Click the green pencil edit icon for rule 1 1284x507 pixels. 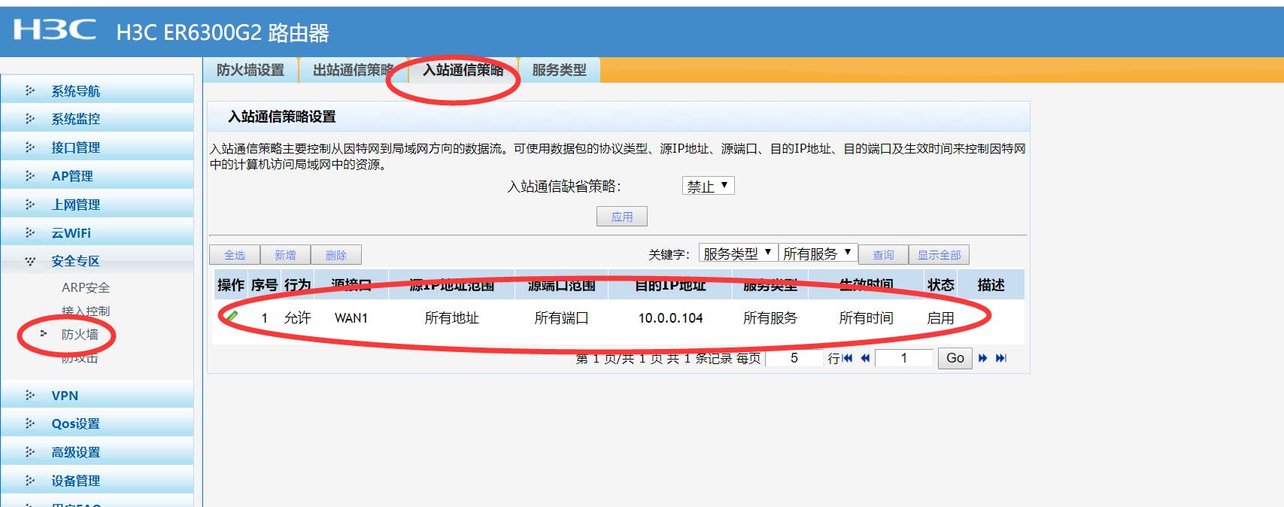[x=232, y=317]
